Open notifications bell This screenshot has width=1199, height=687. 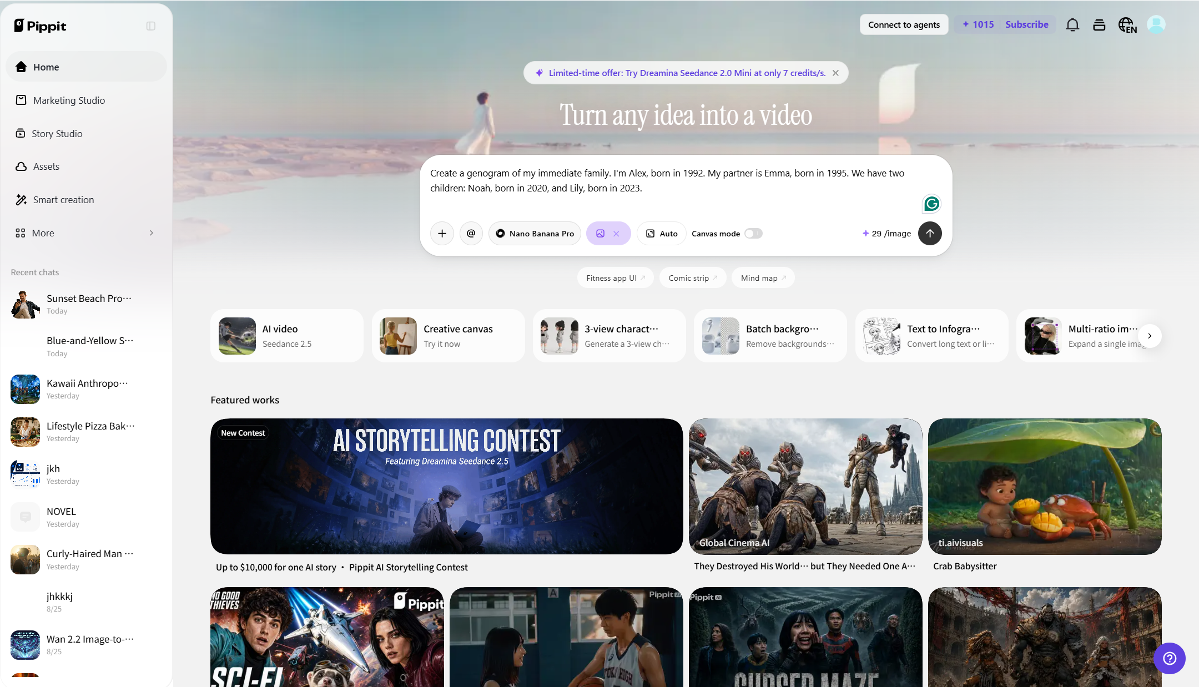coord(1072,24)
